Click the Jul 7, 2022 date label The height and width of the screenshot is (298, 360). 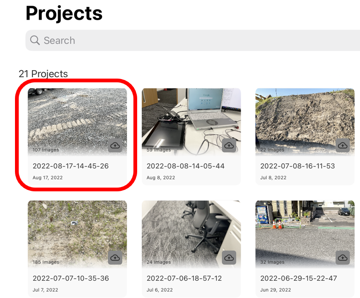pos(45,290)
